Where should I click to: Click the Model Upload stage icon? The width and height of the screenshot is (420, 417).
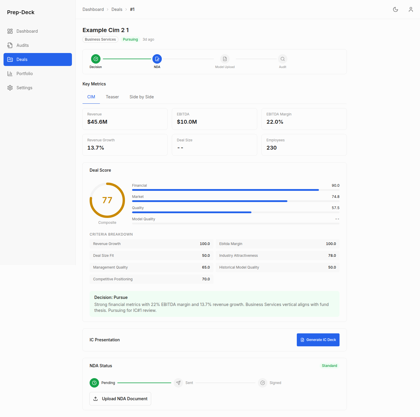(225, 59)
